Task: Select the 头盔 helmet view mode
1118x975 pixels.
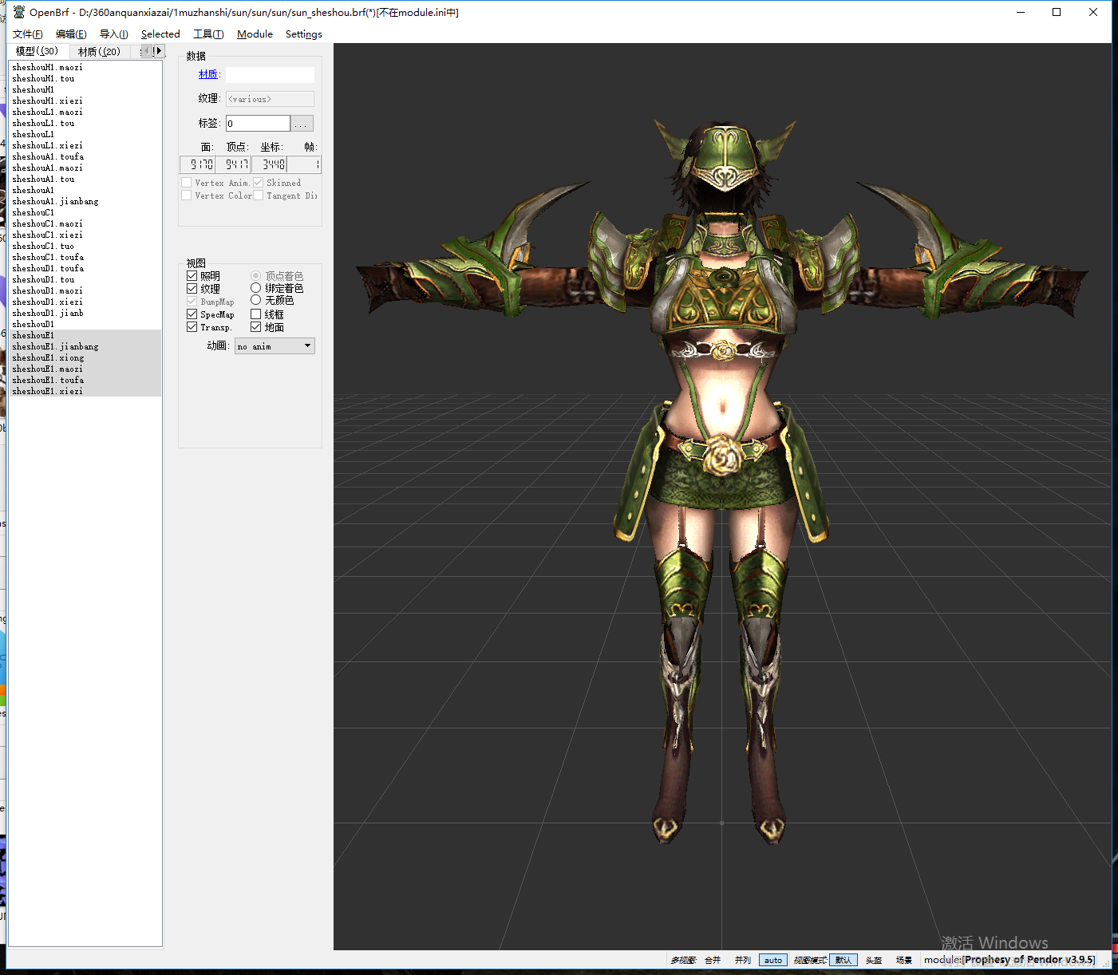Action: pyautogui.click(x=874, y=960)
